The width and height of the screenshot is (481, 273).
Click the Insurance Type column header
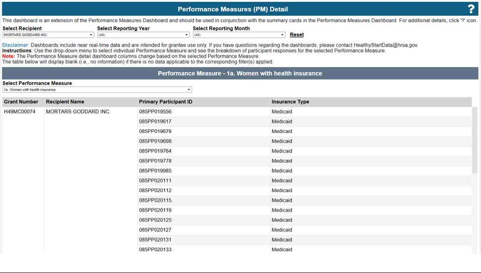[290, 102]
